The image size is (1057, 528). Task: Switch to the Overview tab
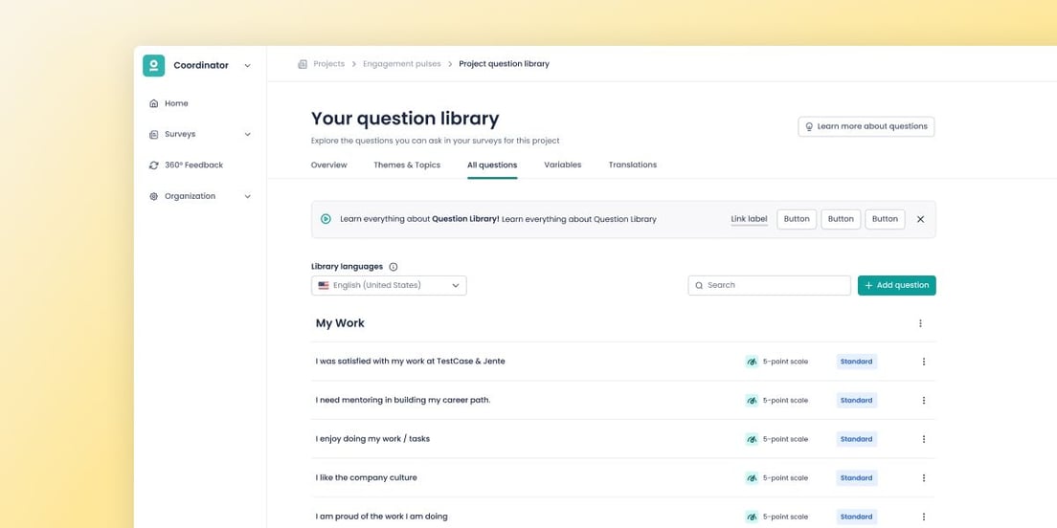pyautogui.click(x=329, y=165)
